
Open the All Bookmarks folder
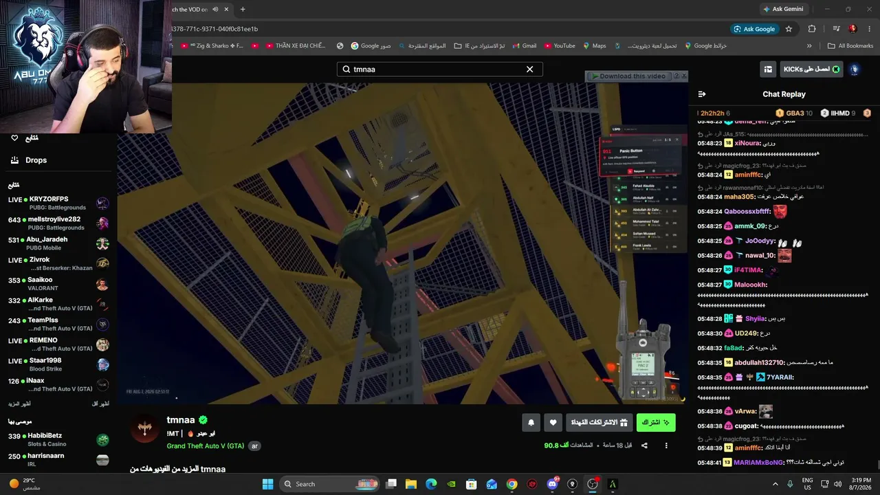[850, 46]
